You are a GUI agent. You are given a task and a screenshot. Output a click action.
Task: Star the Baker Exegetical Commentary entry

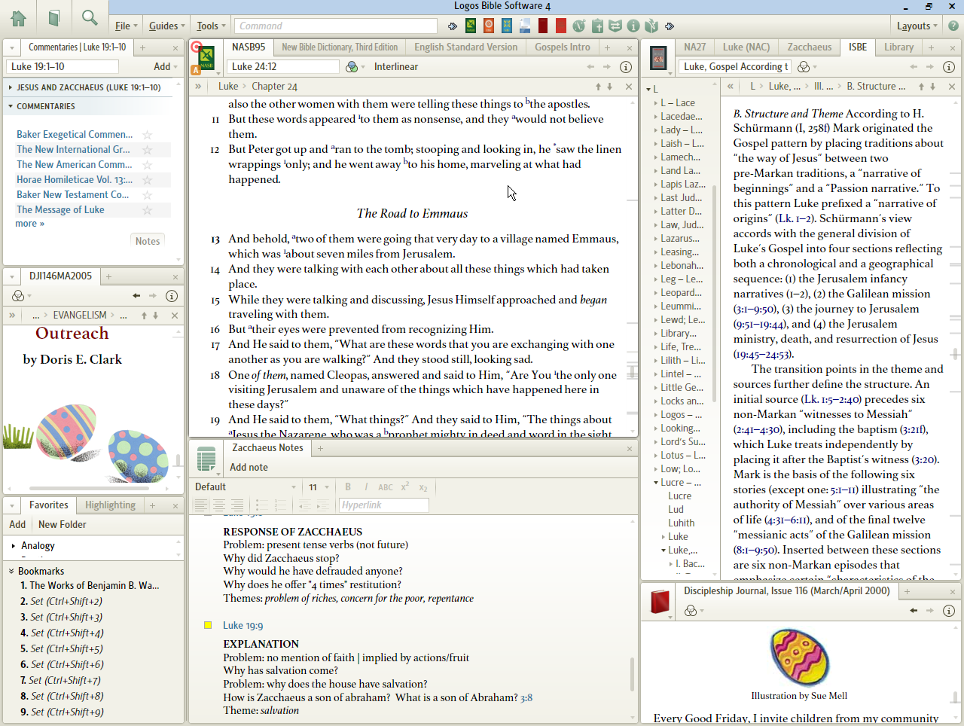pyautogui.click(x=148, y=135)
